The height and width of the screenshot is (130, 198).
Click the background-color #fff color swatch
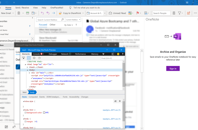click(44, 113)
